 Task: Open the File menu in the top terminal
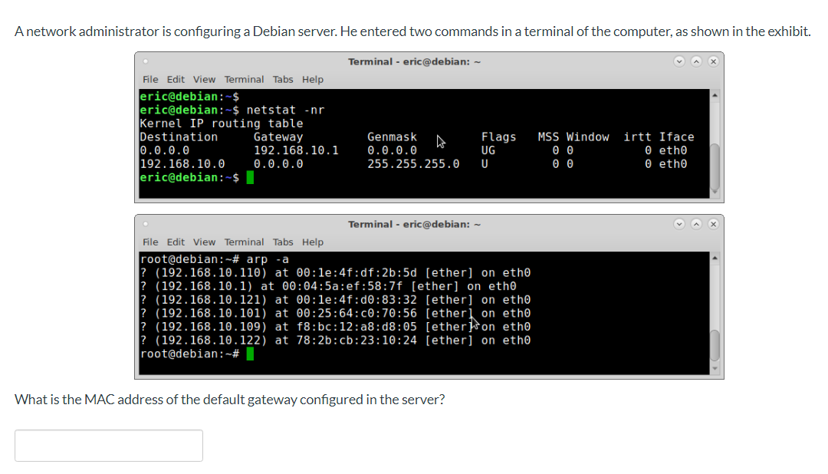coord(150,79)
